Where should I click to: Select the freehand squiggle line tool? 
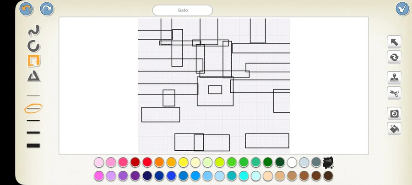[x=34, y=31]
